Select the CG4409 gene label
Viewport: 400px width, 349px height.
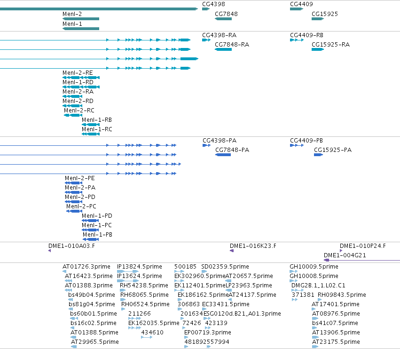point(301,4)
